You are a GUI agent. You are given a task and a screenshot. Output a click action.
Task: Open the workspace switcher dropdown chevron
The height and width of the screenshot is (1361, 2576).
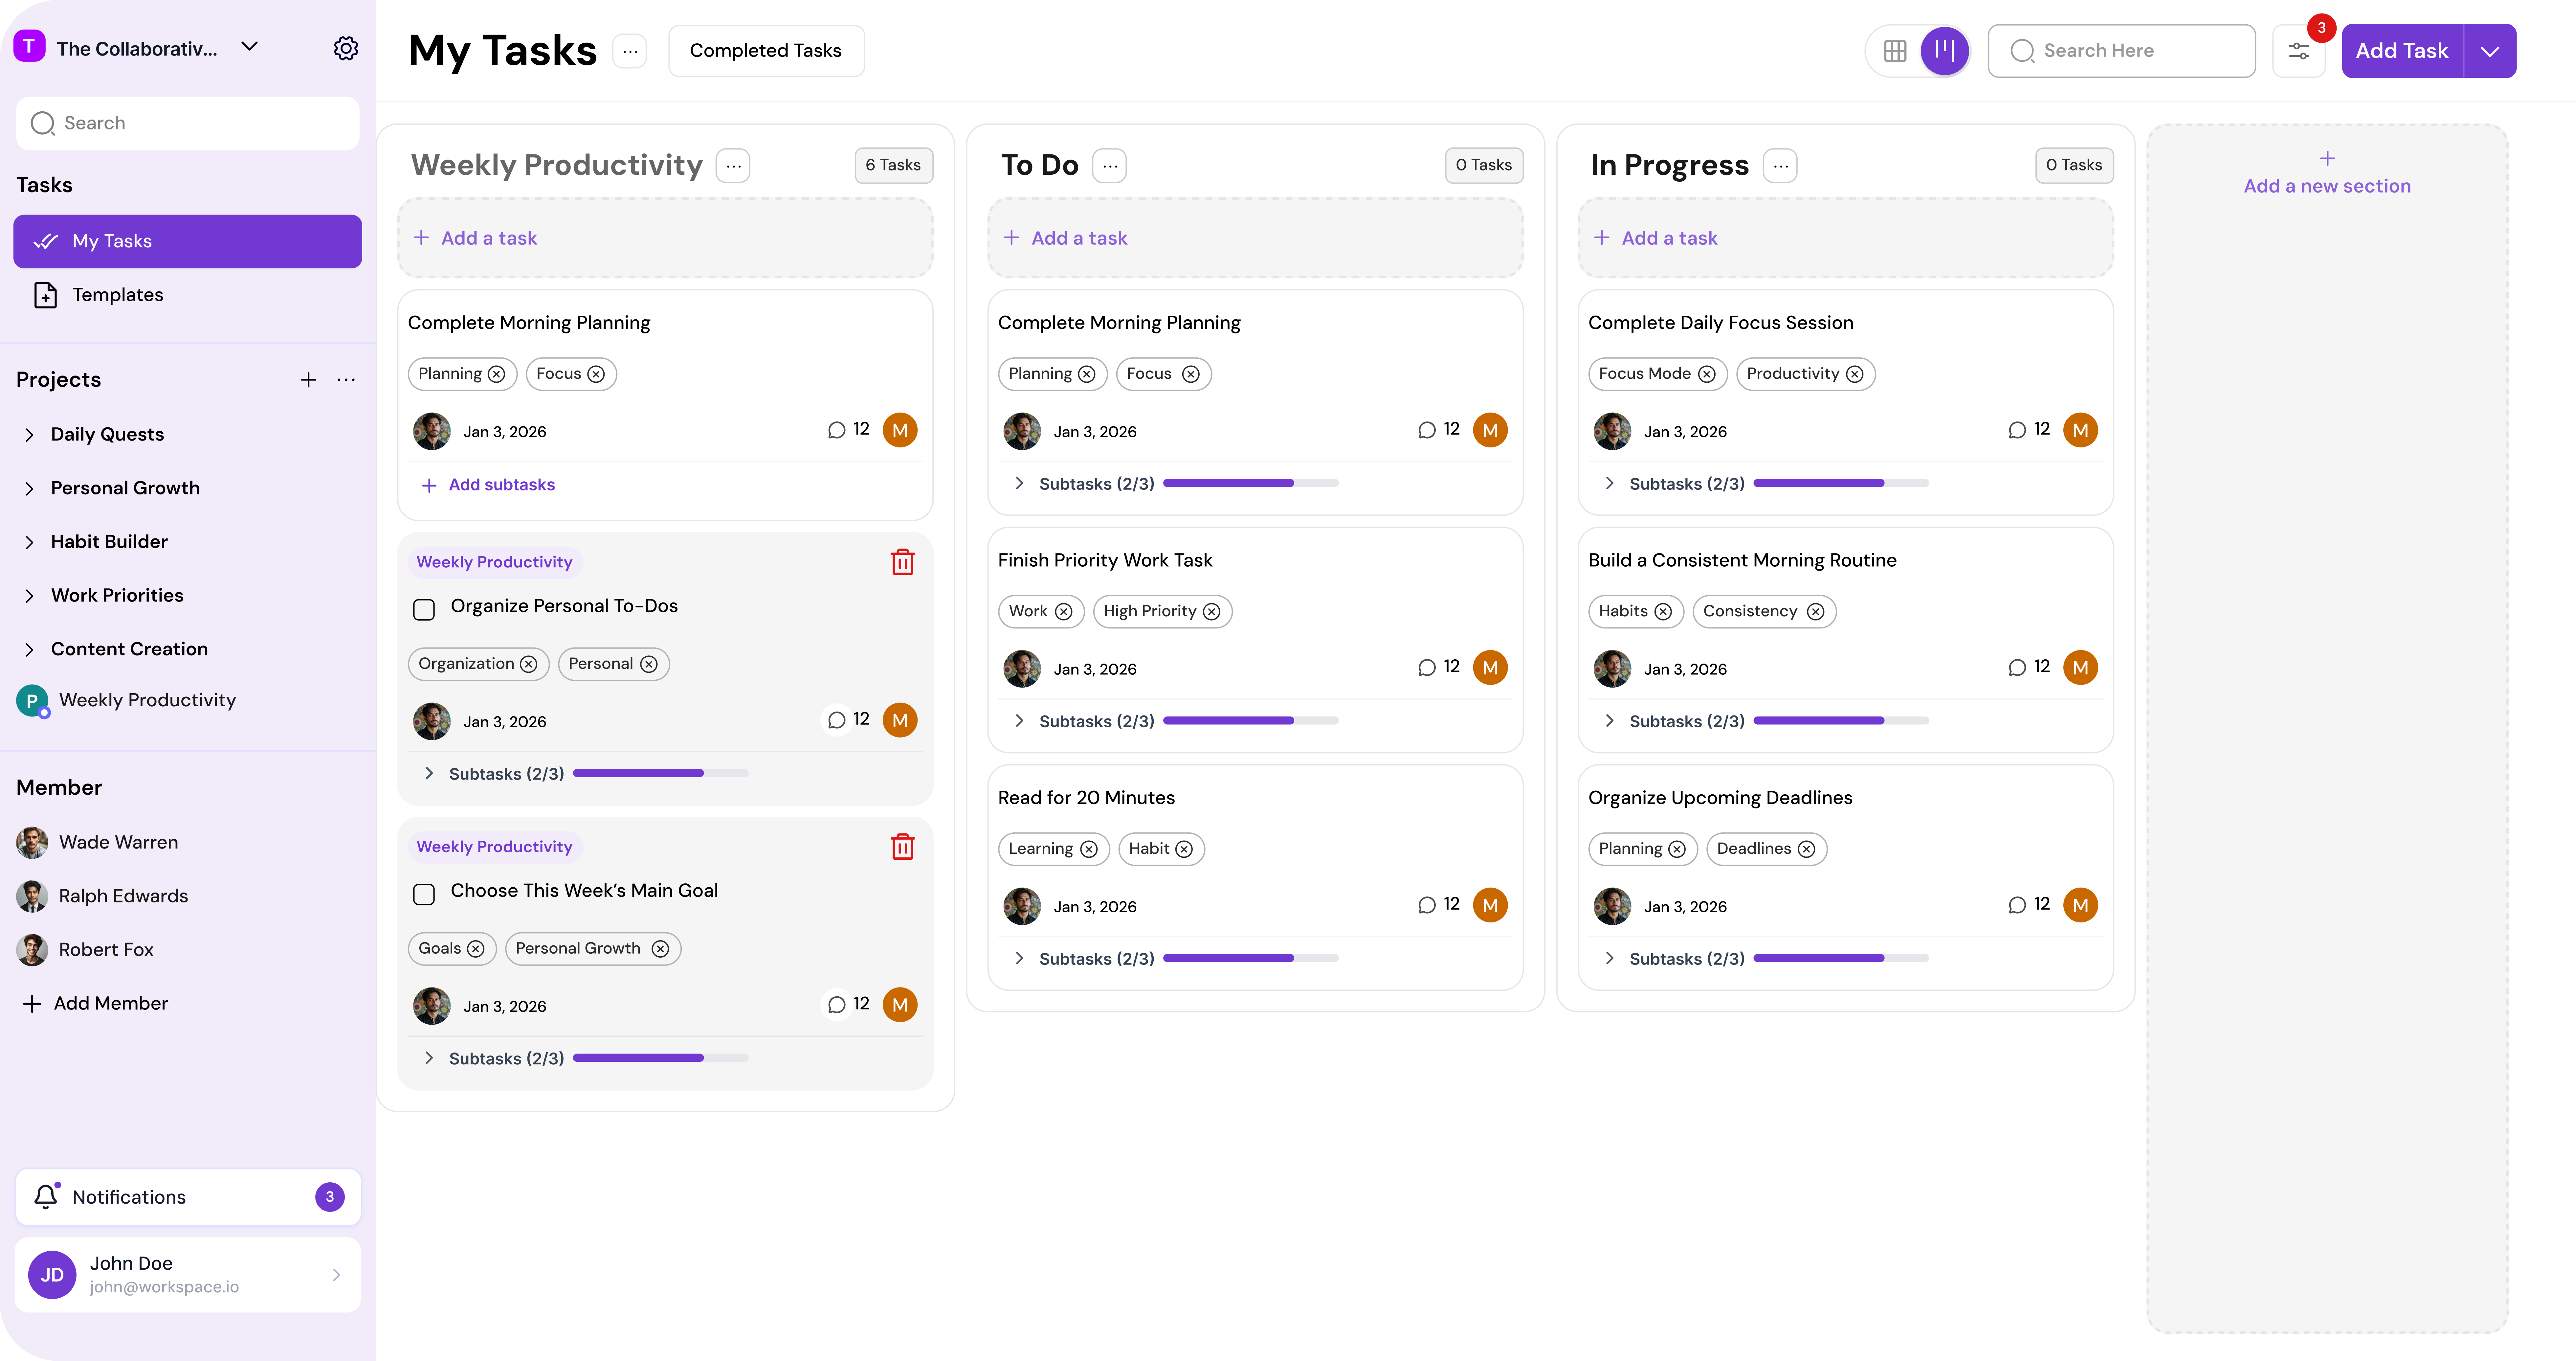(x=250, y=47)
